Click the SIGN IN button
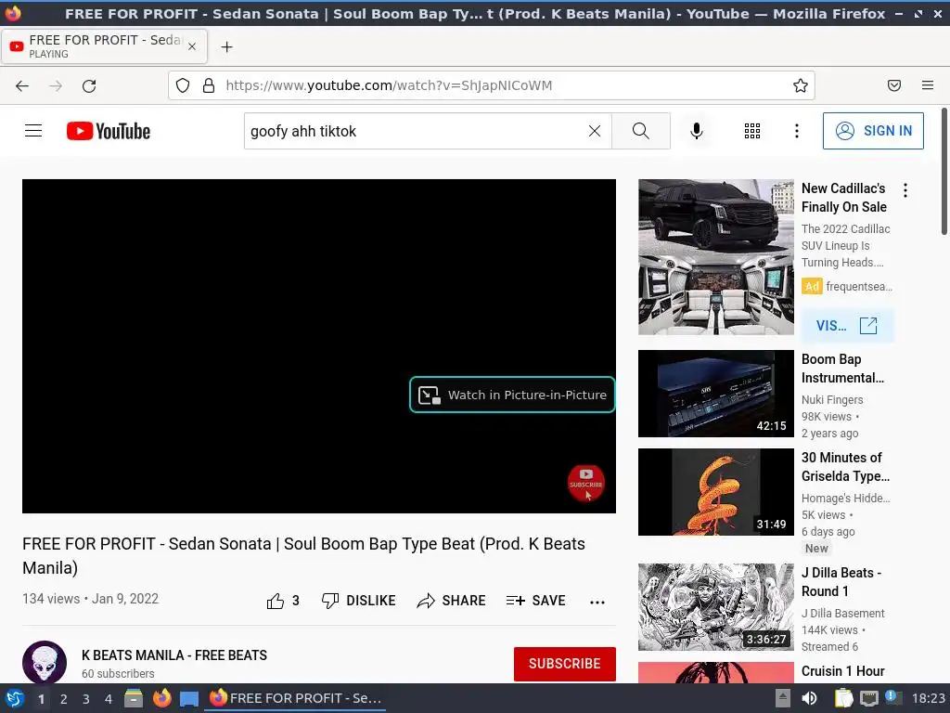This screenshot has width=950, height=713. click(873, 131)
